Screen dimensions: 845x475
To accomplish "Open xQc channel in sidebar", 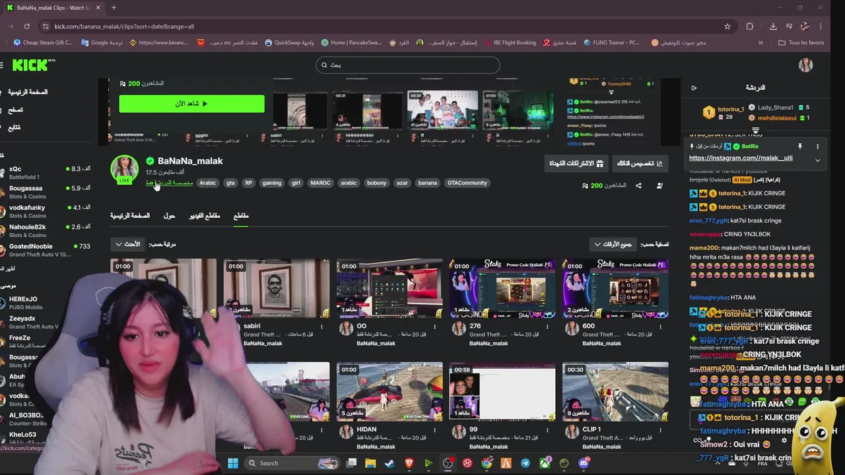I will pyautogui.click(x=45, y=172).
